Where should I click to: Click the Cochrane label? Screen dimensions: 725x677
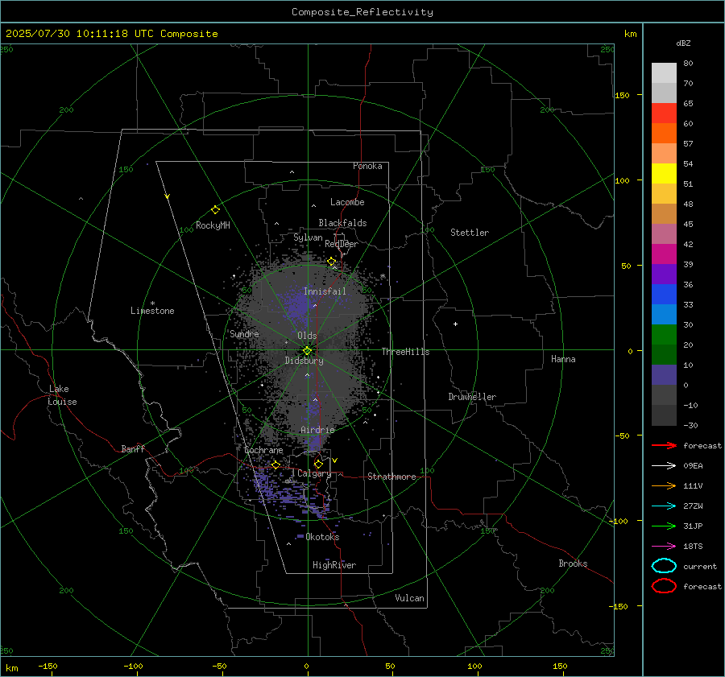(263, 450)
